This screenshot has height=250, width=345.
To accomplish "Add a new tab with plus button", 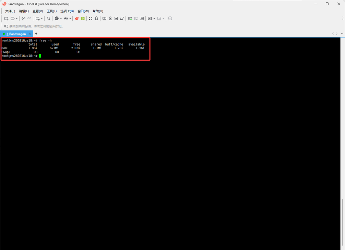I will point(36,34).
